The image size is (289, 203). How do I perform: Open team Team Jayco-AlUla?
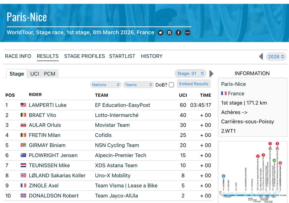117,196
